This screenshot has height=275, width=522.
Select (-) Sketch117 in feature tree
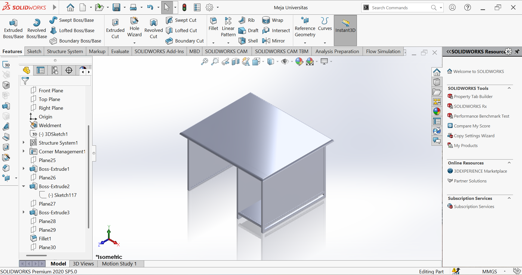[63, 195]
